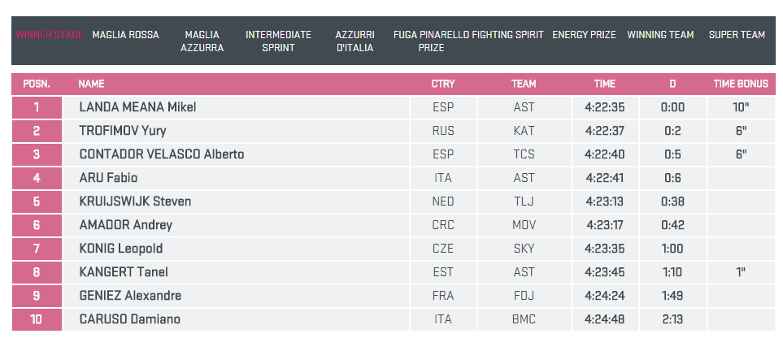Click the TIME BONUS column header
The image size is (783, 338).
click(741, 84)
